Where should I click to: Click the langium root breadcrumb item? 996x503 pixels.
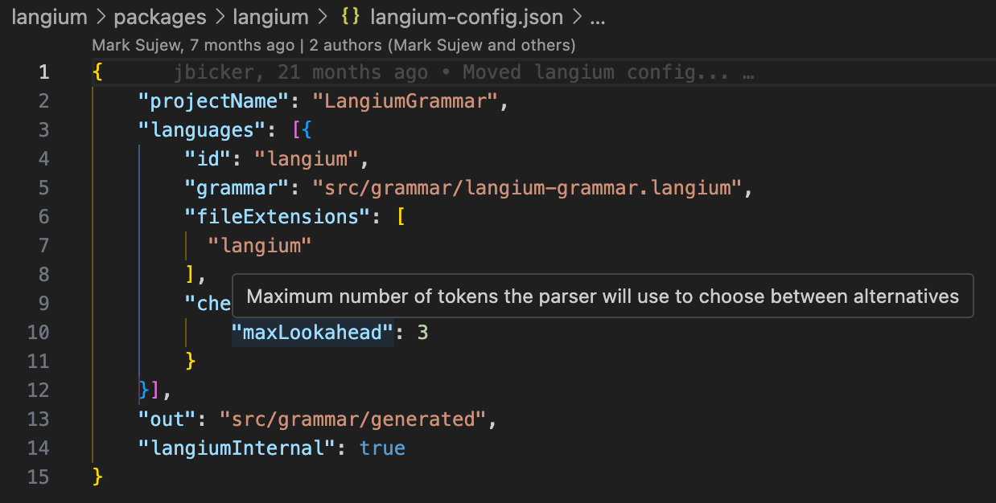(49, 17)
